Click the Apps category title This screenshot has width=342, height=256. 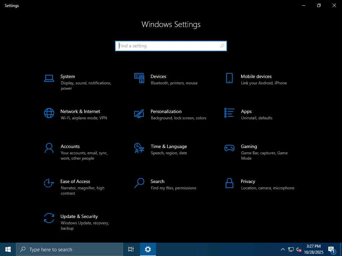coord(246,112)
